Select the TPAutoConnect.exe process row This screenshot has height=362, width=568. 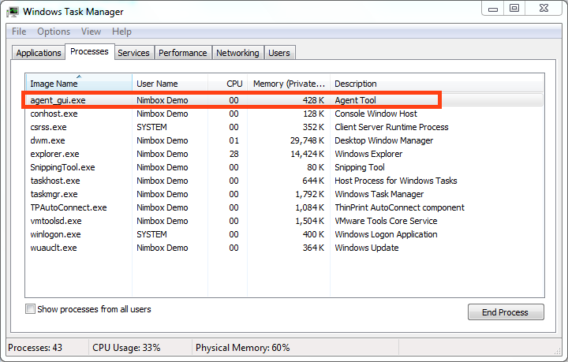tap(284, 207)
